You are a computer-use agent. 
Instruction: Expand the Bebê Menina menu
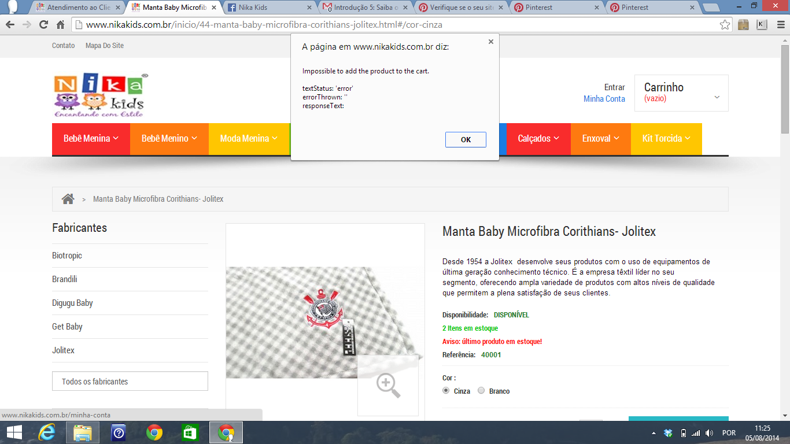[91, 139]
